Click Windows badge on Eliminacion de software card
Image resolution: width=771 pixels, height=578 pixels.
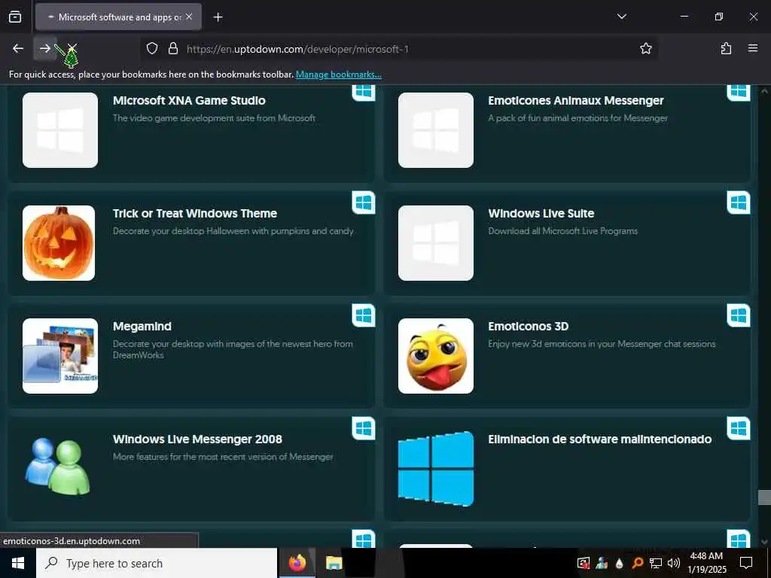point(739,428)
